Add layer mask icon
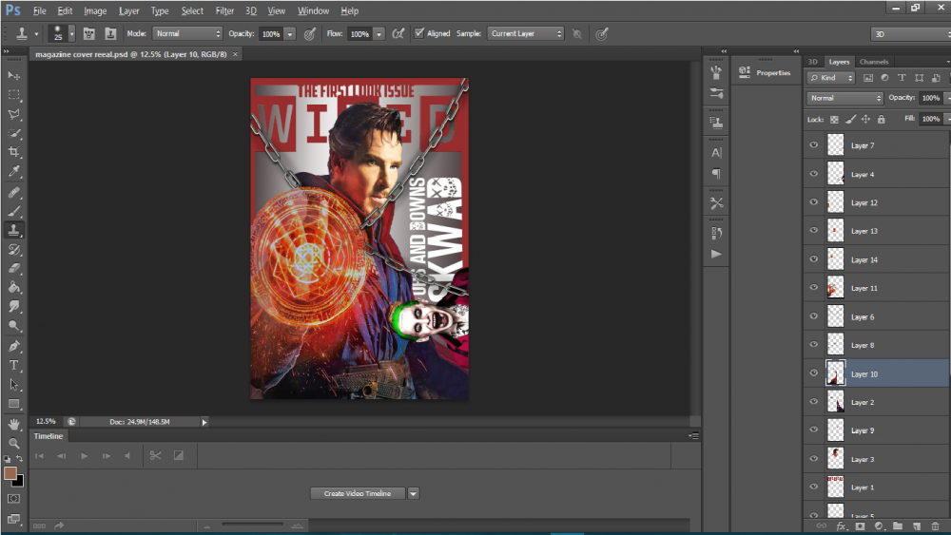Image resolution: width=951 pixels, height=535 pixels. click(x=860, y=526)
